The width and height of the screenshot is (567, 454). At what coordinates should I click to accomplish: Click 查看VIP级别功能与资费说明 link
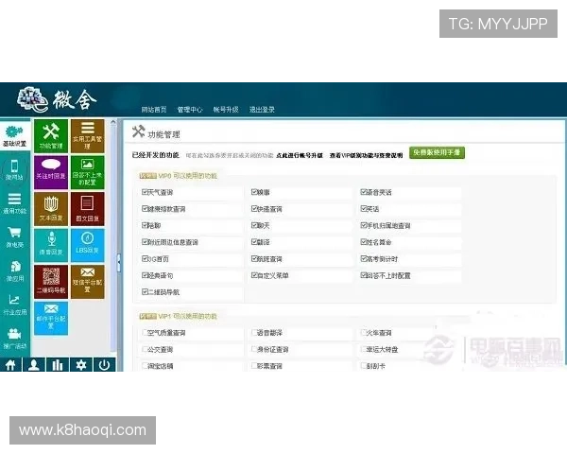(x=366, y=155)
